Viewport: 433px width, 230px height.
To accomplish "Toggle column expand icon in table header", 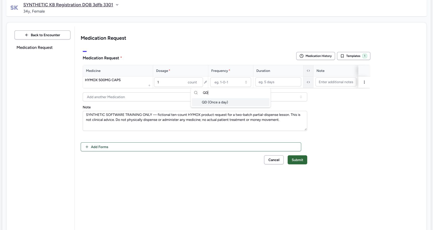I will pyautogui.click(x=308, y=71).
